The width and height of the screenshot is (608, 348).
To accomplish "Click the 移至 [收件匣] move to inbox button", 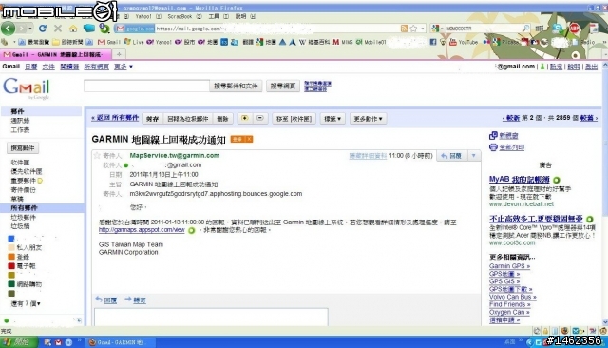I will click(x=294, y=119).
